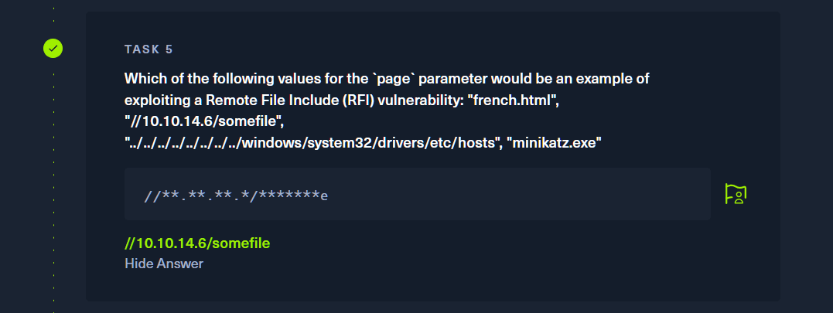Click the green revealed answer text
Viewport: 833px width, 313px height.
pos(197,243)
